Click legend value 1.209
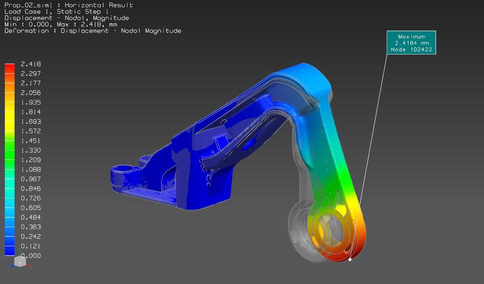The width and height of the screenshot is (484, 284). 31,160
